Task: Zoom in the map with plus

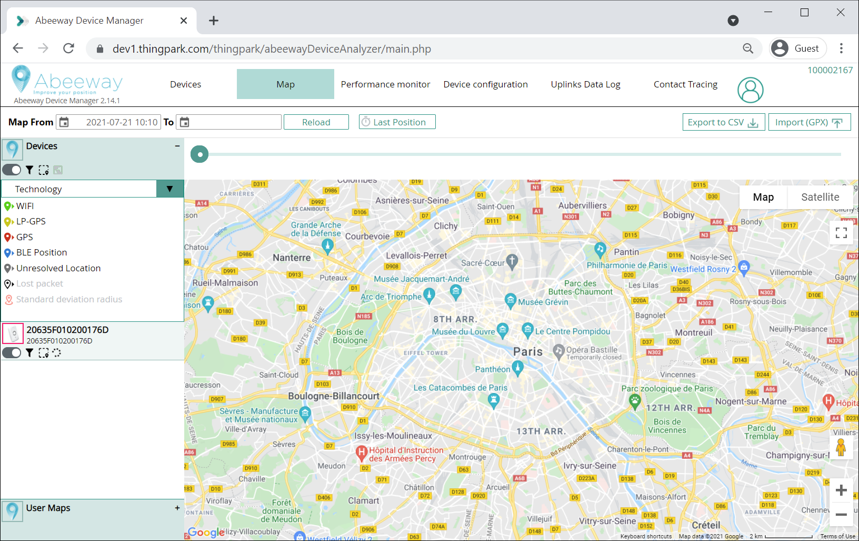Action: [841, 490]
